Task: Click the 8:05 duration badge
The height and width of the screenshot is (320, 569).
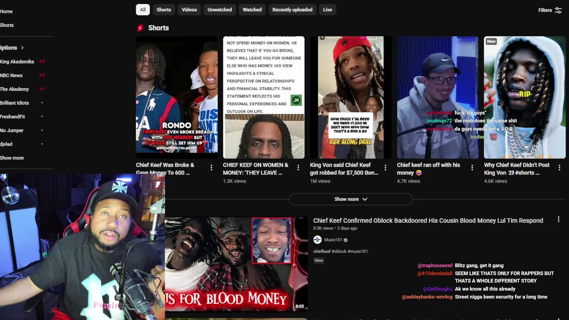Action: tap(299, 306)
